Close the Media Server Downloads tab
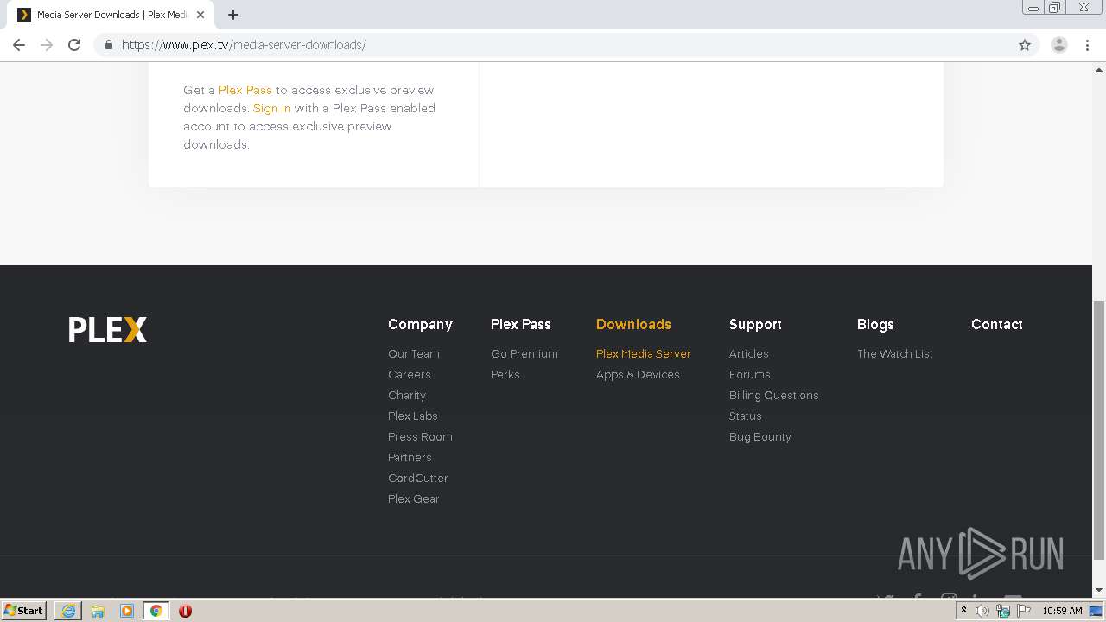The width and height of the screenshot is (1106, 622). [x=200, y=15]
